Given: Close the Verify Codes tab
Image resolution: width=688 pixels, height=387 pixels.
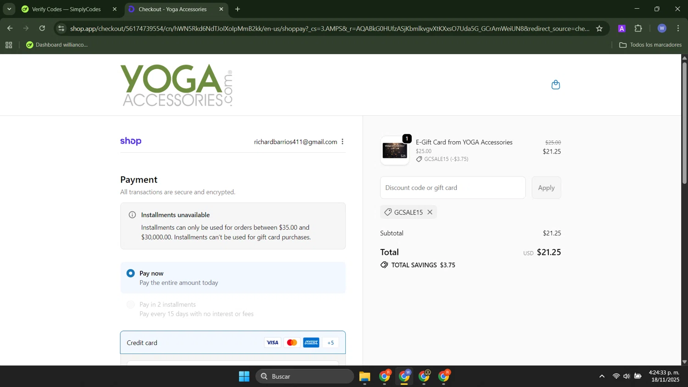Looking at the screenshot, I should [115, 9].
